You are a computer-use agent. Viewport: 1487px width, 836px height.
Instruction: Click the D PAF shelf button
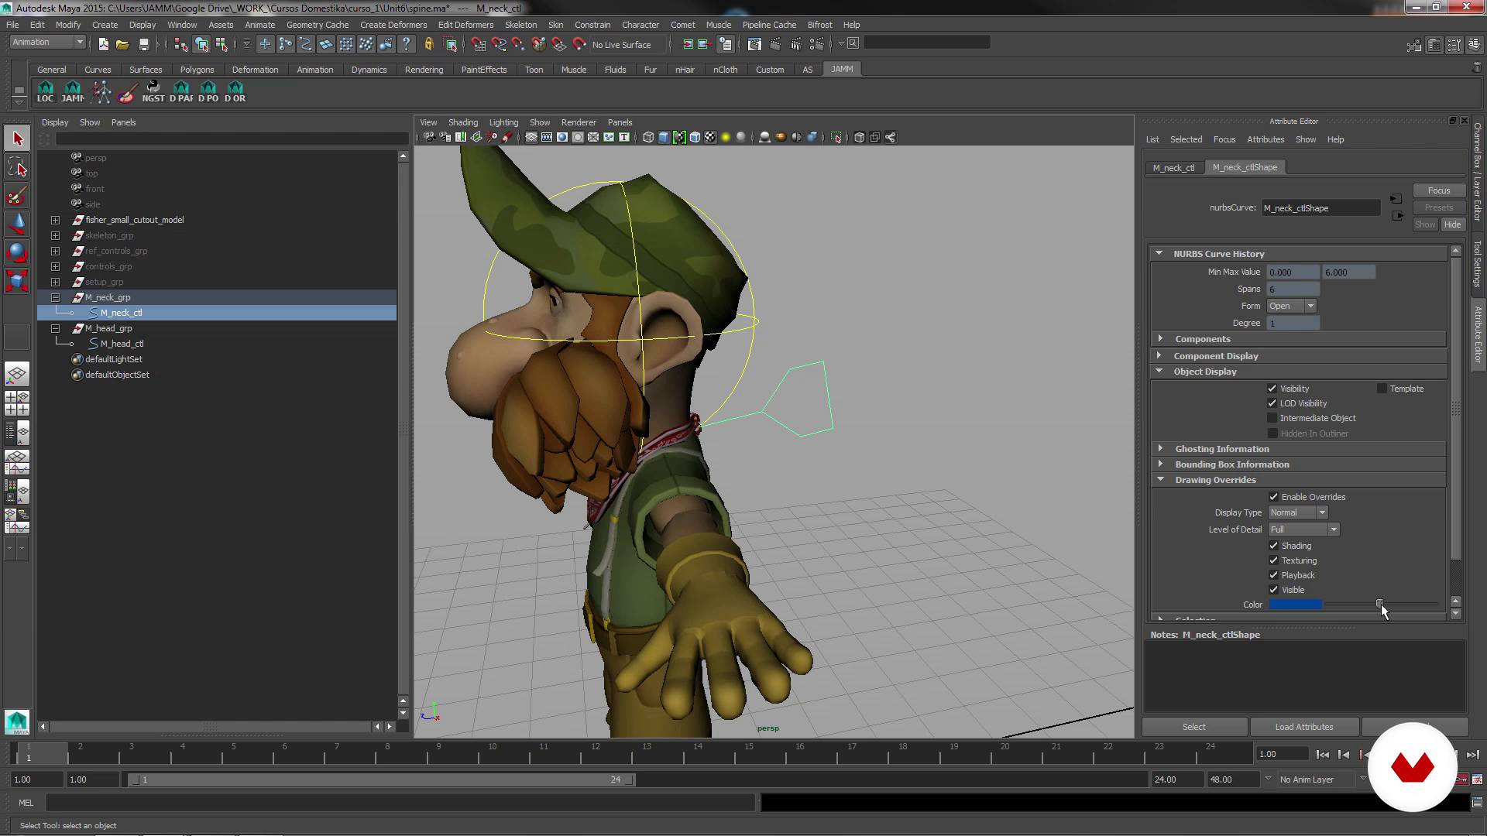tap(181, 91)
